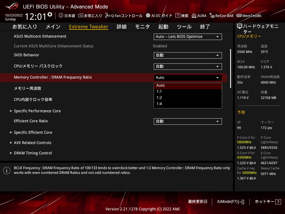
Task: Click the 検索 search question icon
Action: [x=178, y=16]
